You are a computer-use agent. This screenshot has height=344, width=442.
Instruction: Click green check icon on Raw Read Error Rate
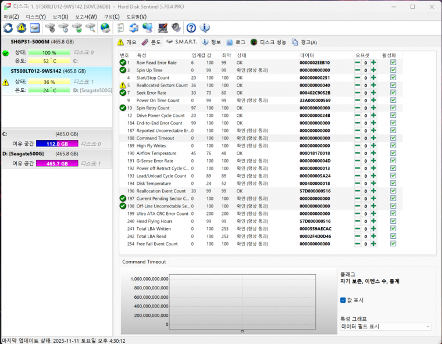(x=123, y=62)
